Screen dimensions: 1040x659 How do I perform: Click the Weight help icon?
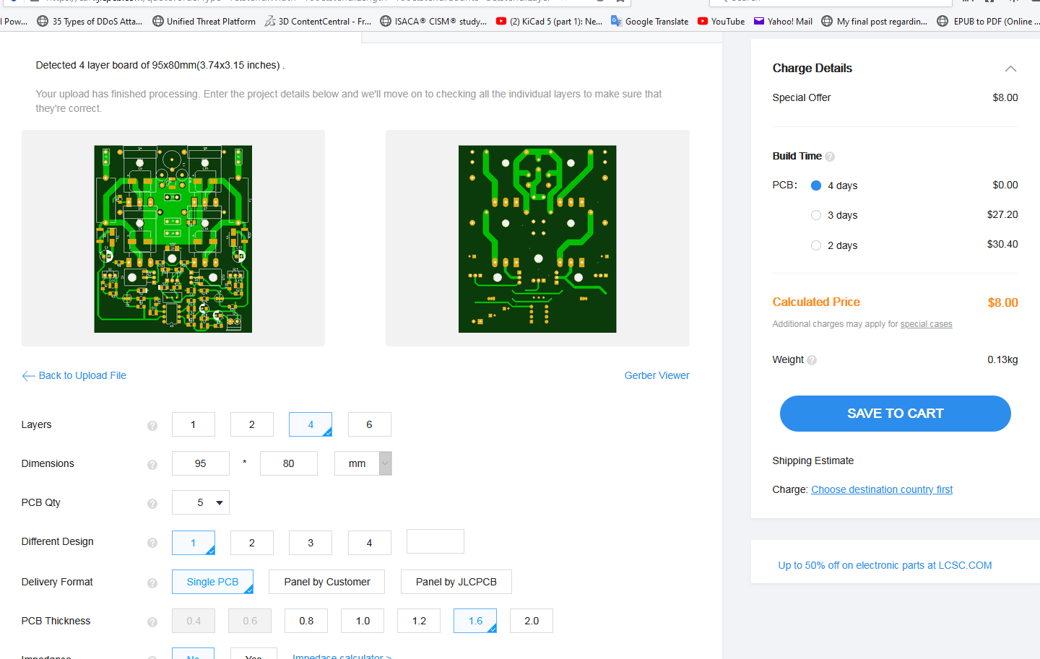pos(812,360)
